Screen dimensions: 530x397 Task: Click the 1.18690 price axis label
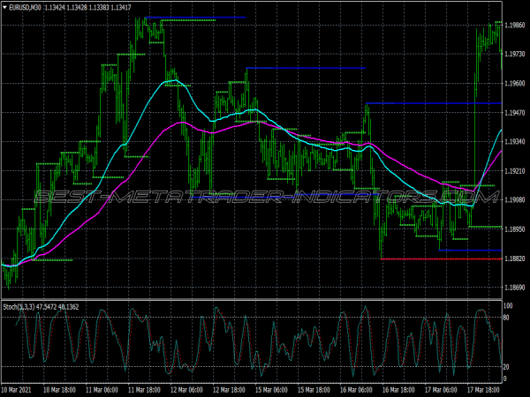[x=515, y=288]
